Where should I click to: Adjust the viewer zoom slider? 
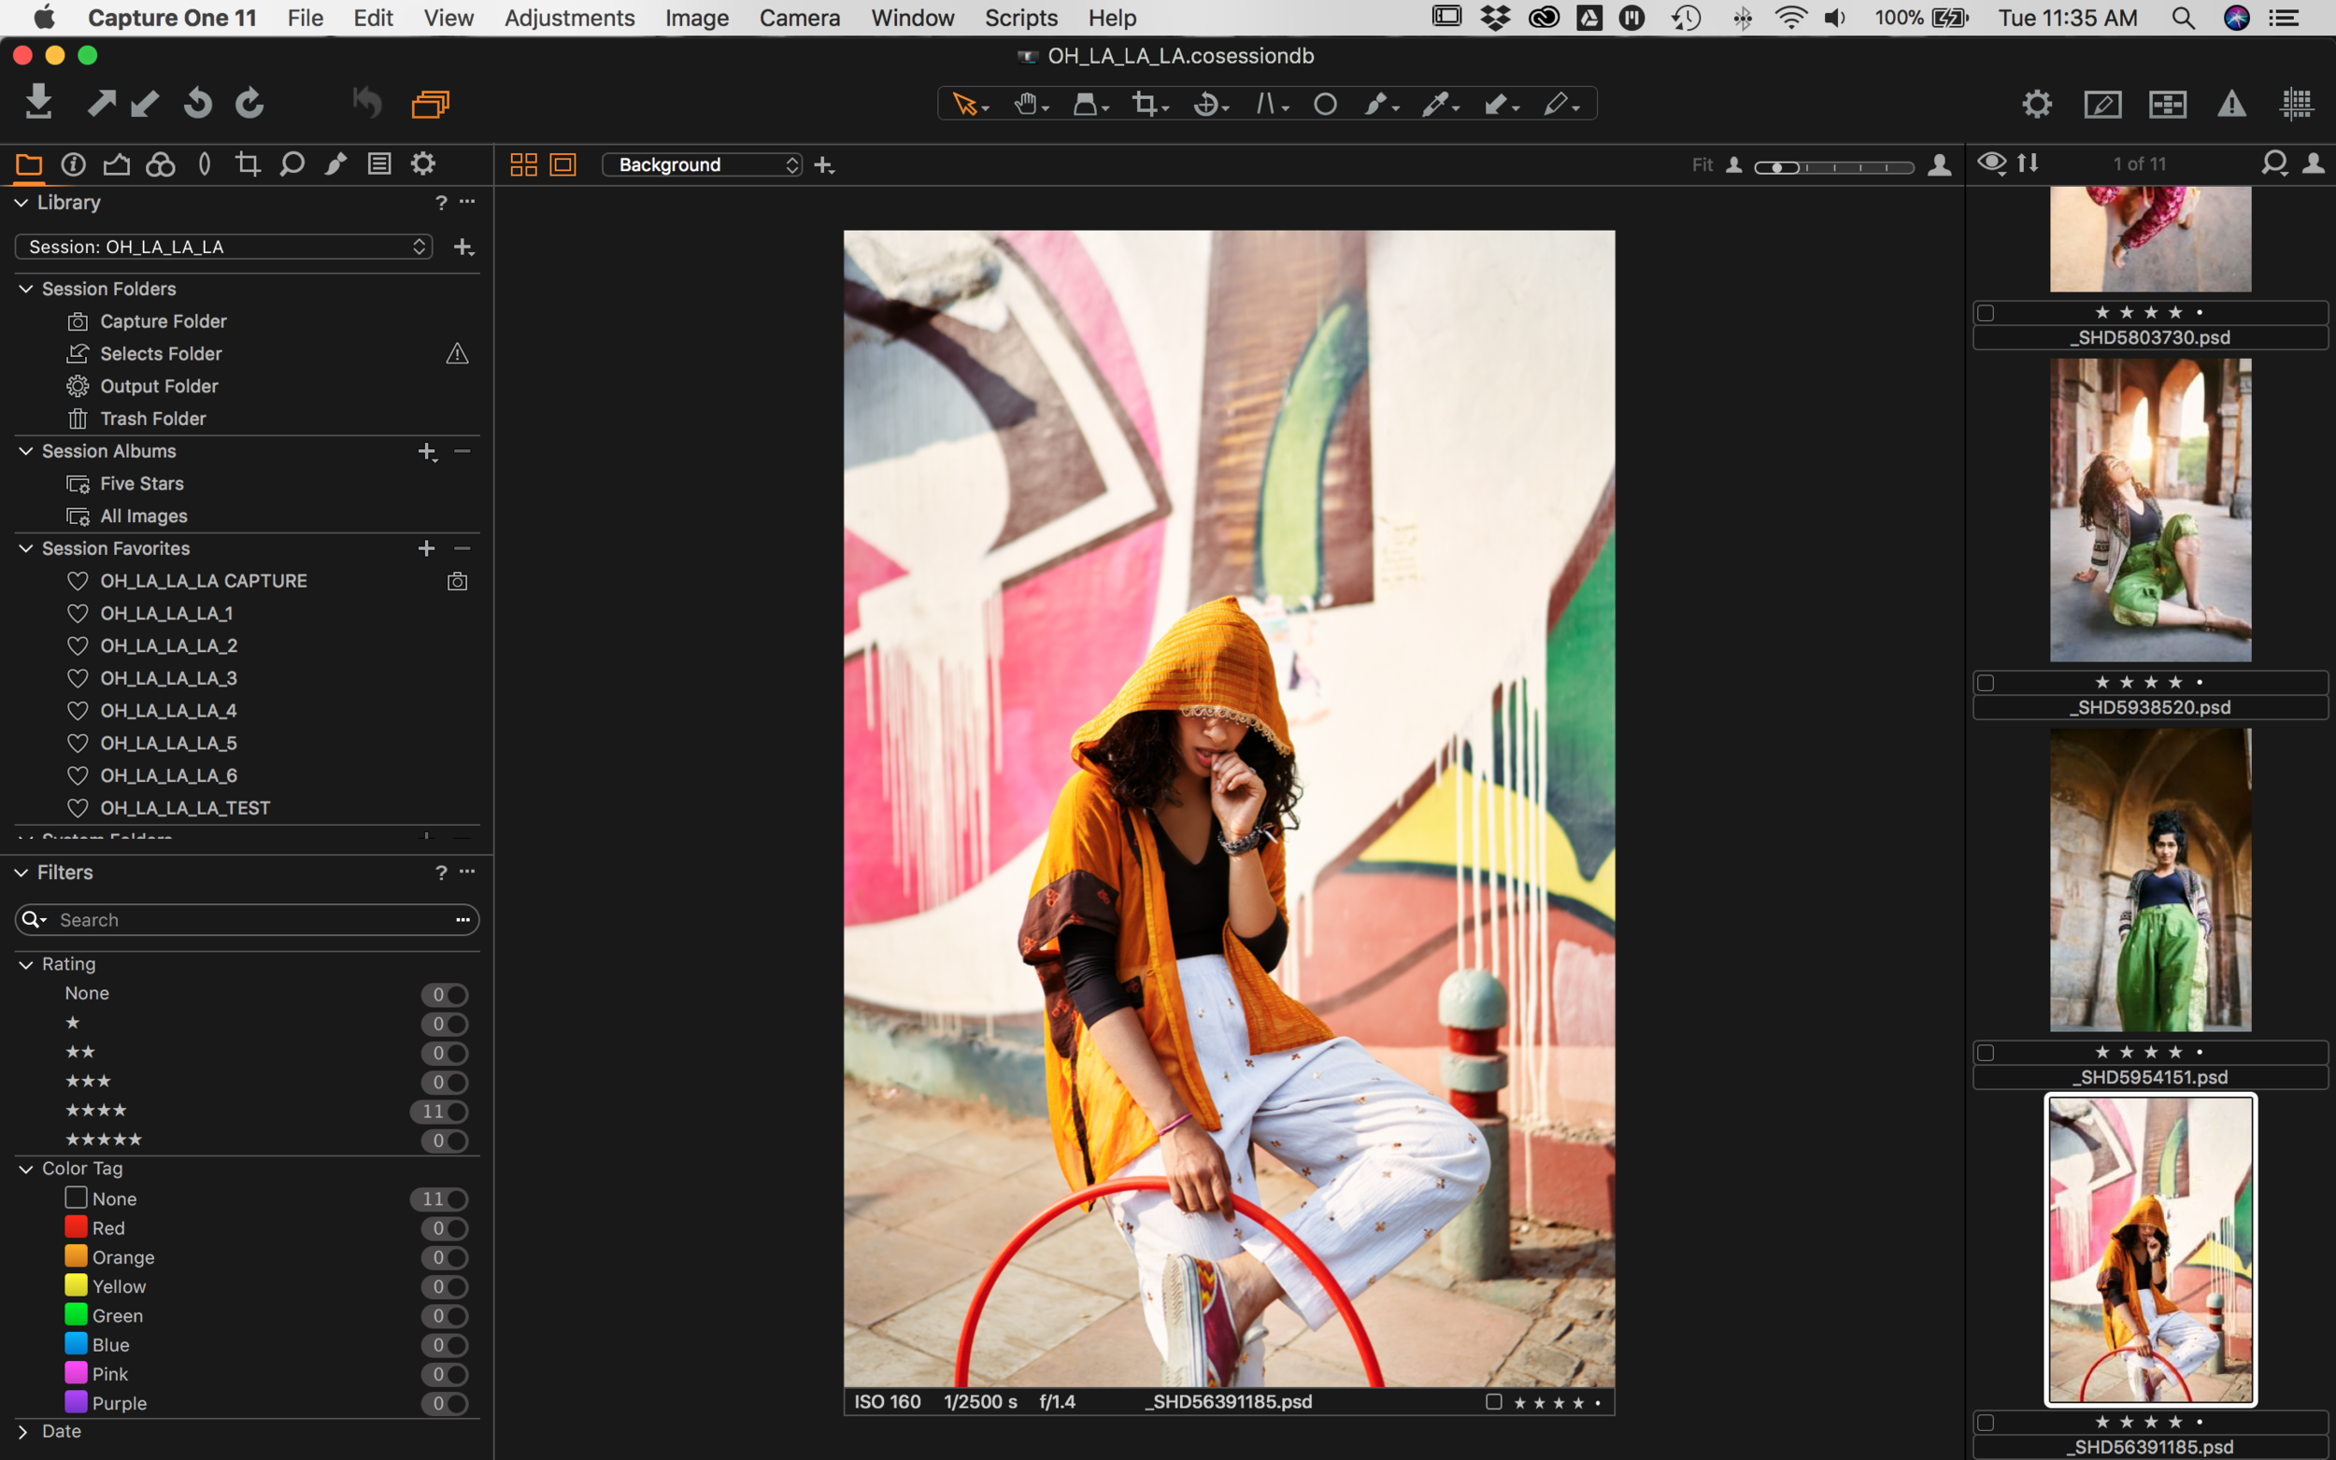click(x=1834, y=167)
